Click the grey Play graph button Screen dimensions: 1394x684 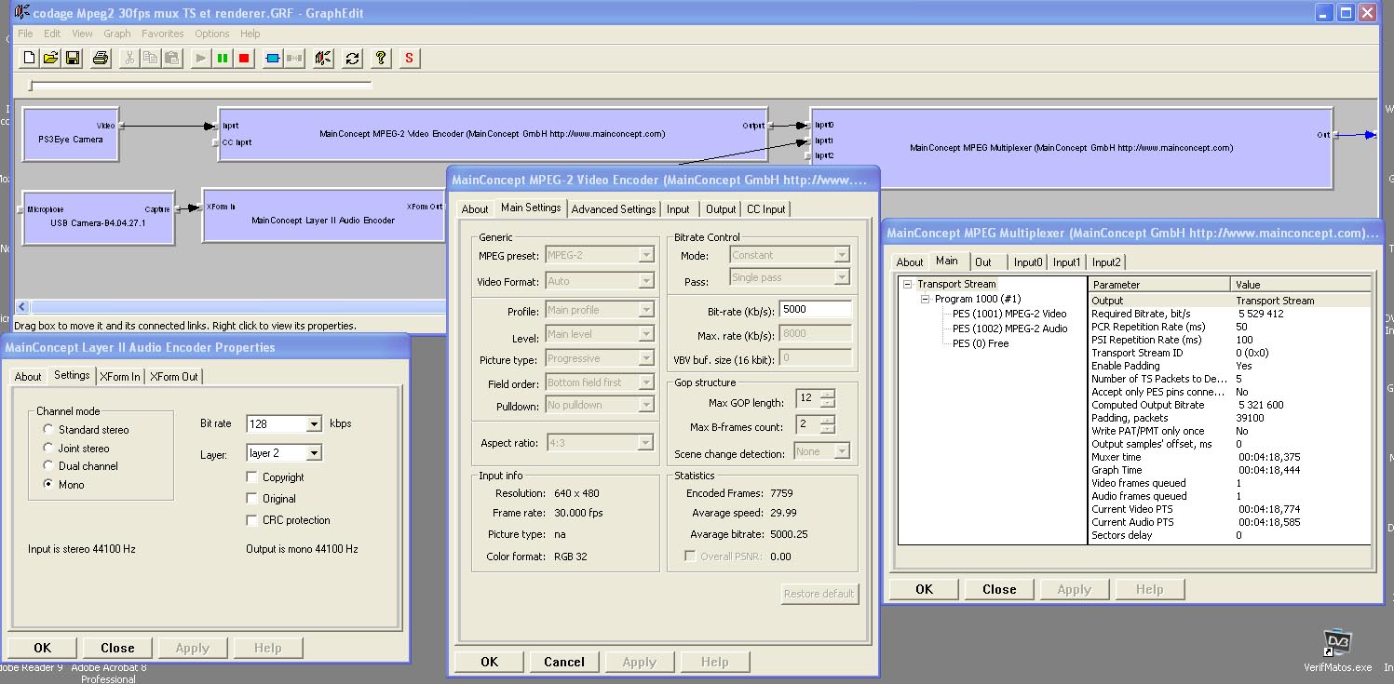tap(200, 58)
